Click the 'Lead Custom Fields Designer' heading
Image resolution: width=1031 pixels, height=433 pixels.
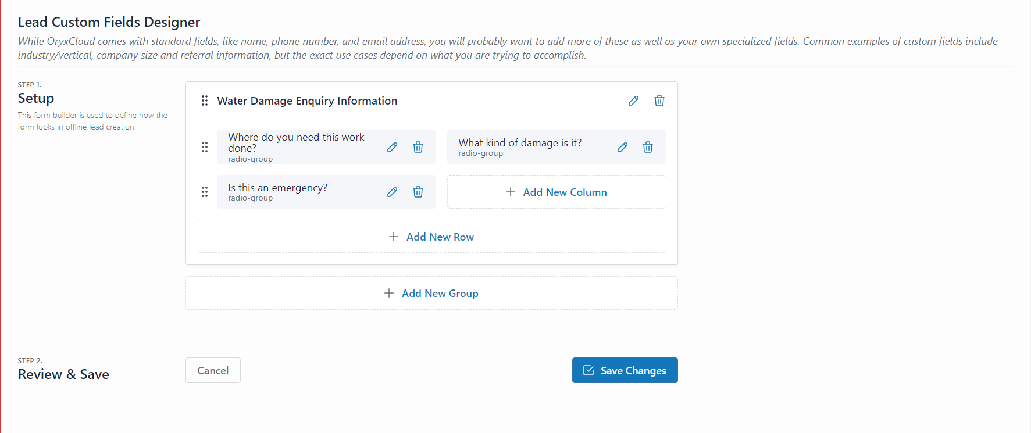click(109, 22)
